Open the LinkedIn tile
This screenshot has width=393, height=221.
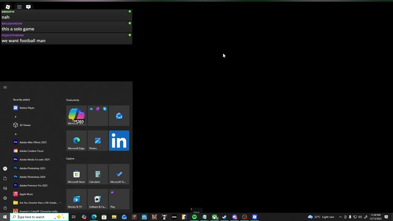(x=119, y=141)
